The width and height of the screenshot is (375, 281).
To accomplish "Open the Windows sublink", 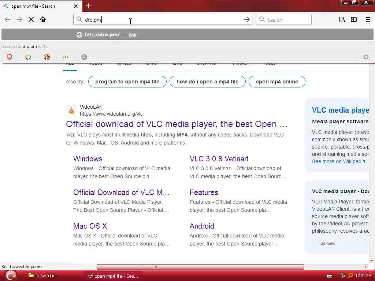I will (x=88, y=159).
